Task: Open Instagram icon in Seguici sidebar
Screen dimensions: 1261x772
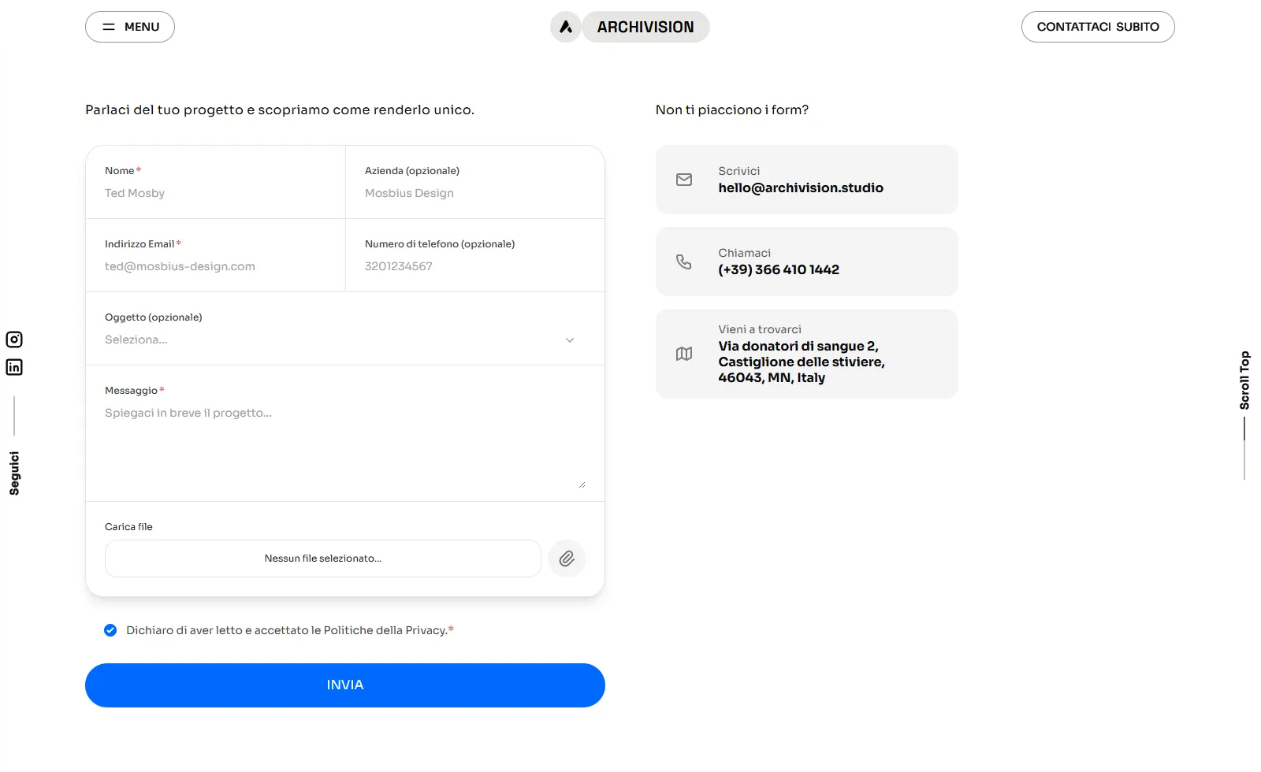Action: 14,340
